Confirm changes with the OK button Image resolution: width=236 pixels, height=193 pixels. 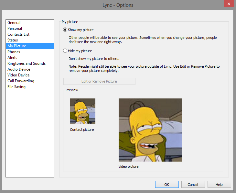pyautogui.click(x=167, y=185)
